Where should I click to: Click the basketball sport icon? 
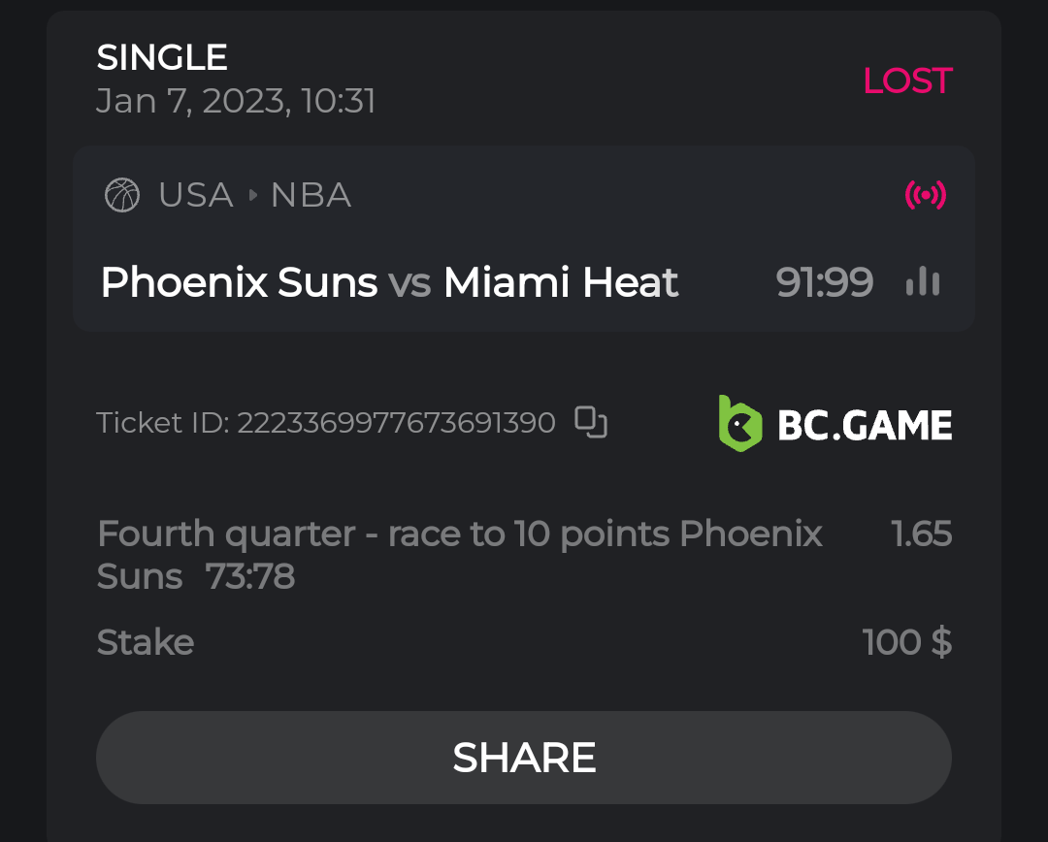pyautogui.click(x=122, y=195)
